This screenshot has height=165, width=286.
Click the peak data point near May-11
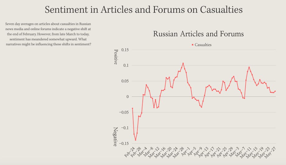coord(249,67)
